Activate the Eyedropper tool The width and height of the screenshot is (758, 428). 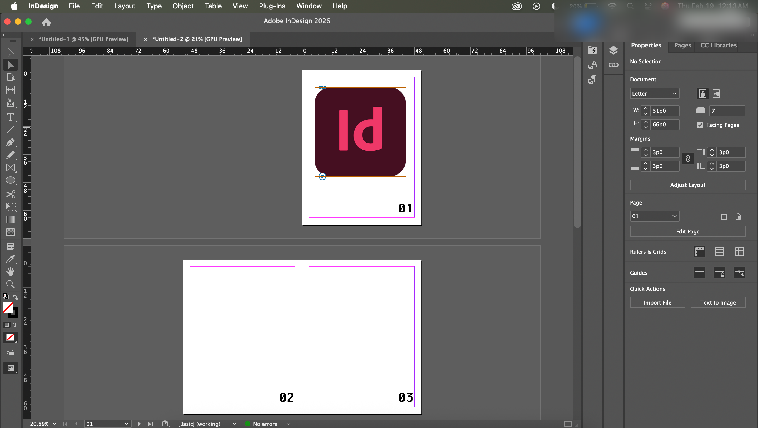(x=10, y=259)
